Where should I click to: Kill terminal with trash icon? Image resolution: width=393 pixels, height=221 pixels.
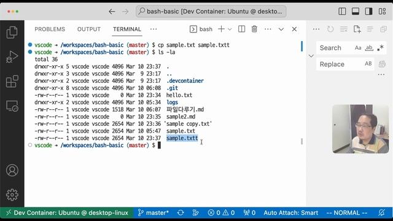[x=254, y=29]
